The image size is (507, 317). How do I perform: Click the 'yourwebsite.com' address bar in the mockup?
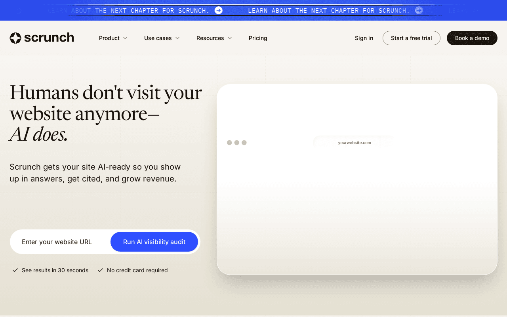354,143
